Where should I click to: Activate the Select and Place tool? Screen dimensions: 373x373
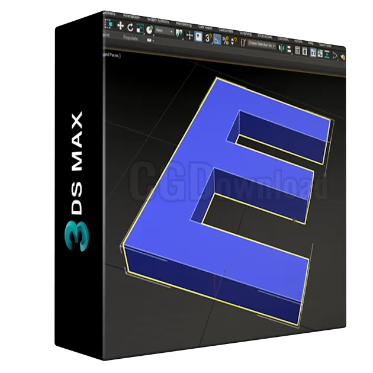(x=150, y=30)
